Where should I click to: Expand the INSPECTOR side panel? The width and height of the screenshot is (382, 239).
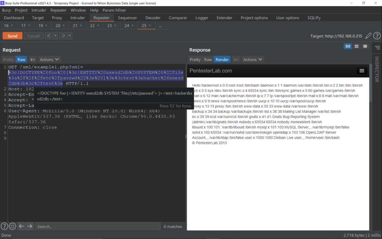tap(377, 69)
